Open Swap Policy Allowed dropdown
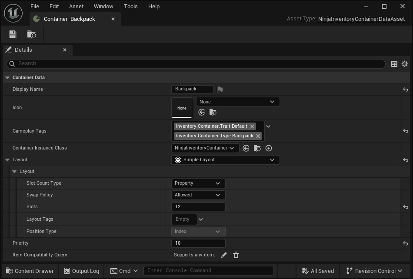 (x=198, y=195)
